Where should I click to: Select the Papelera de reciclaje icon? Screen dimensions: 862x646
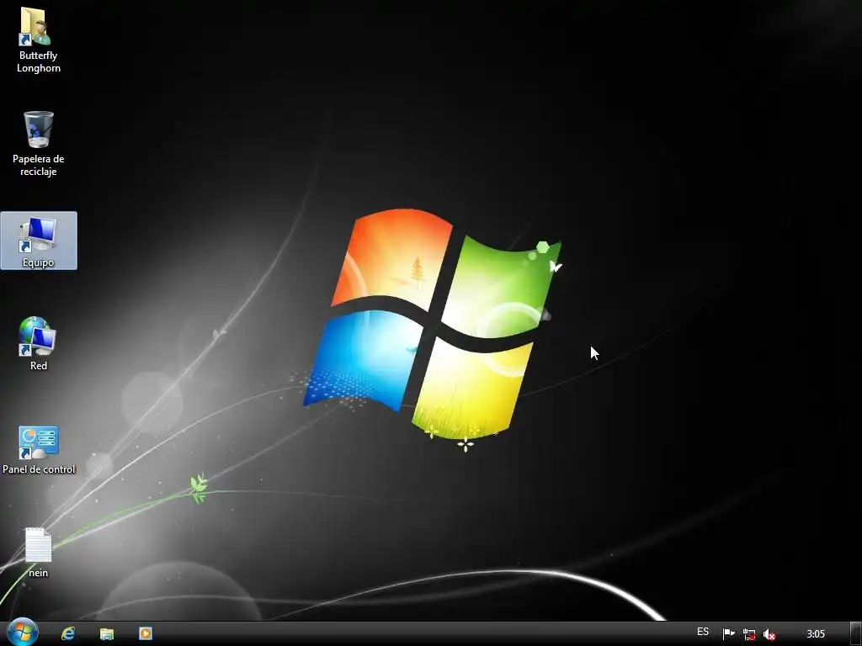coord(38,143)
